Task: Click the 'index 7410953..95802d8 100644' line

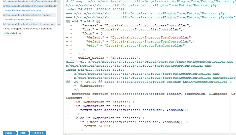Action: 95,9
